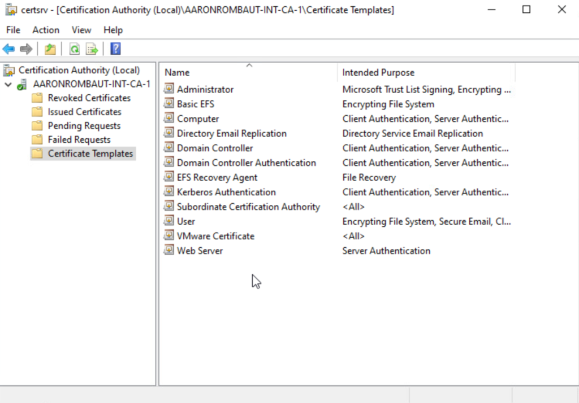The image size is (579, 403).
Task: Click the Certification Authority (Local) root icon
Action: (x=9, y=71)
